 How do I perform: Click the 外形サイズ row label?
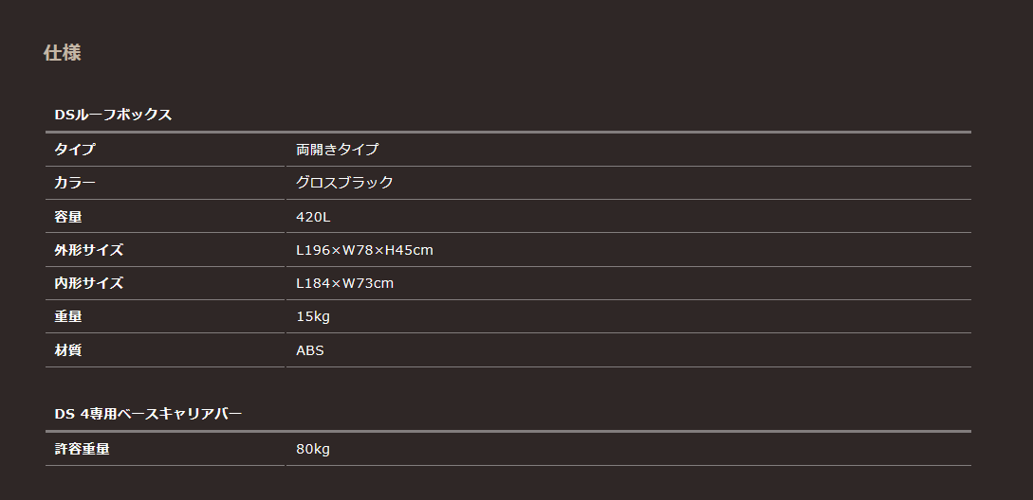[88, 250]
